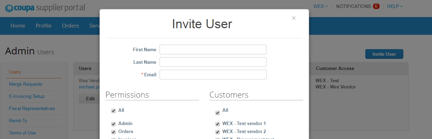Viewport: 432px width, 139px height.
Task: Click the Users column header
Action: click(x=85, y=69)
